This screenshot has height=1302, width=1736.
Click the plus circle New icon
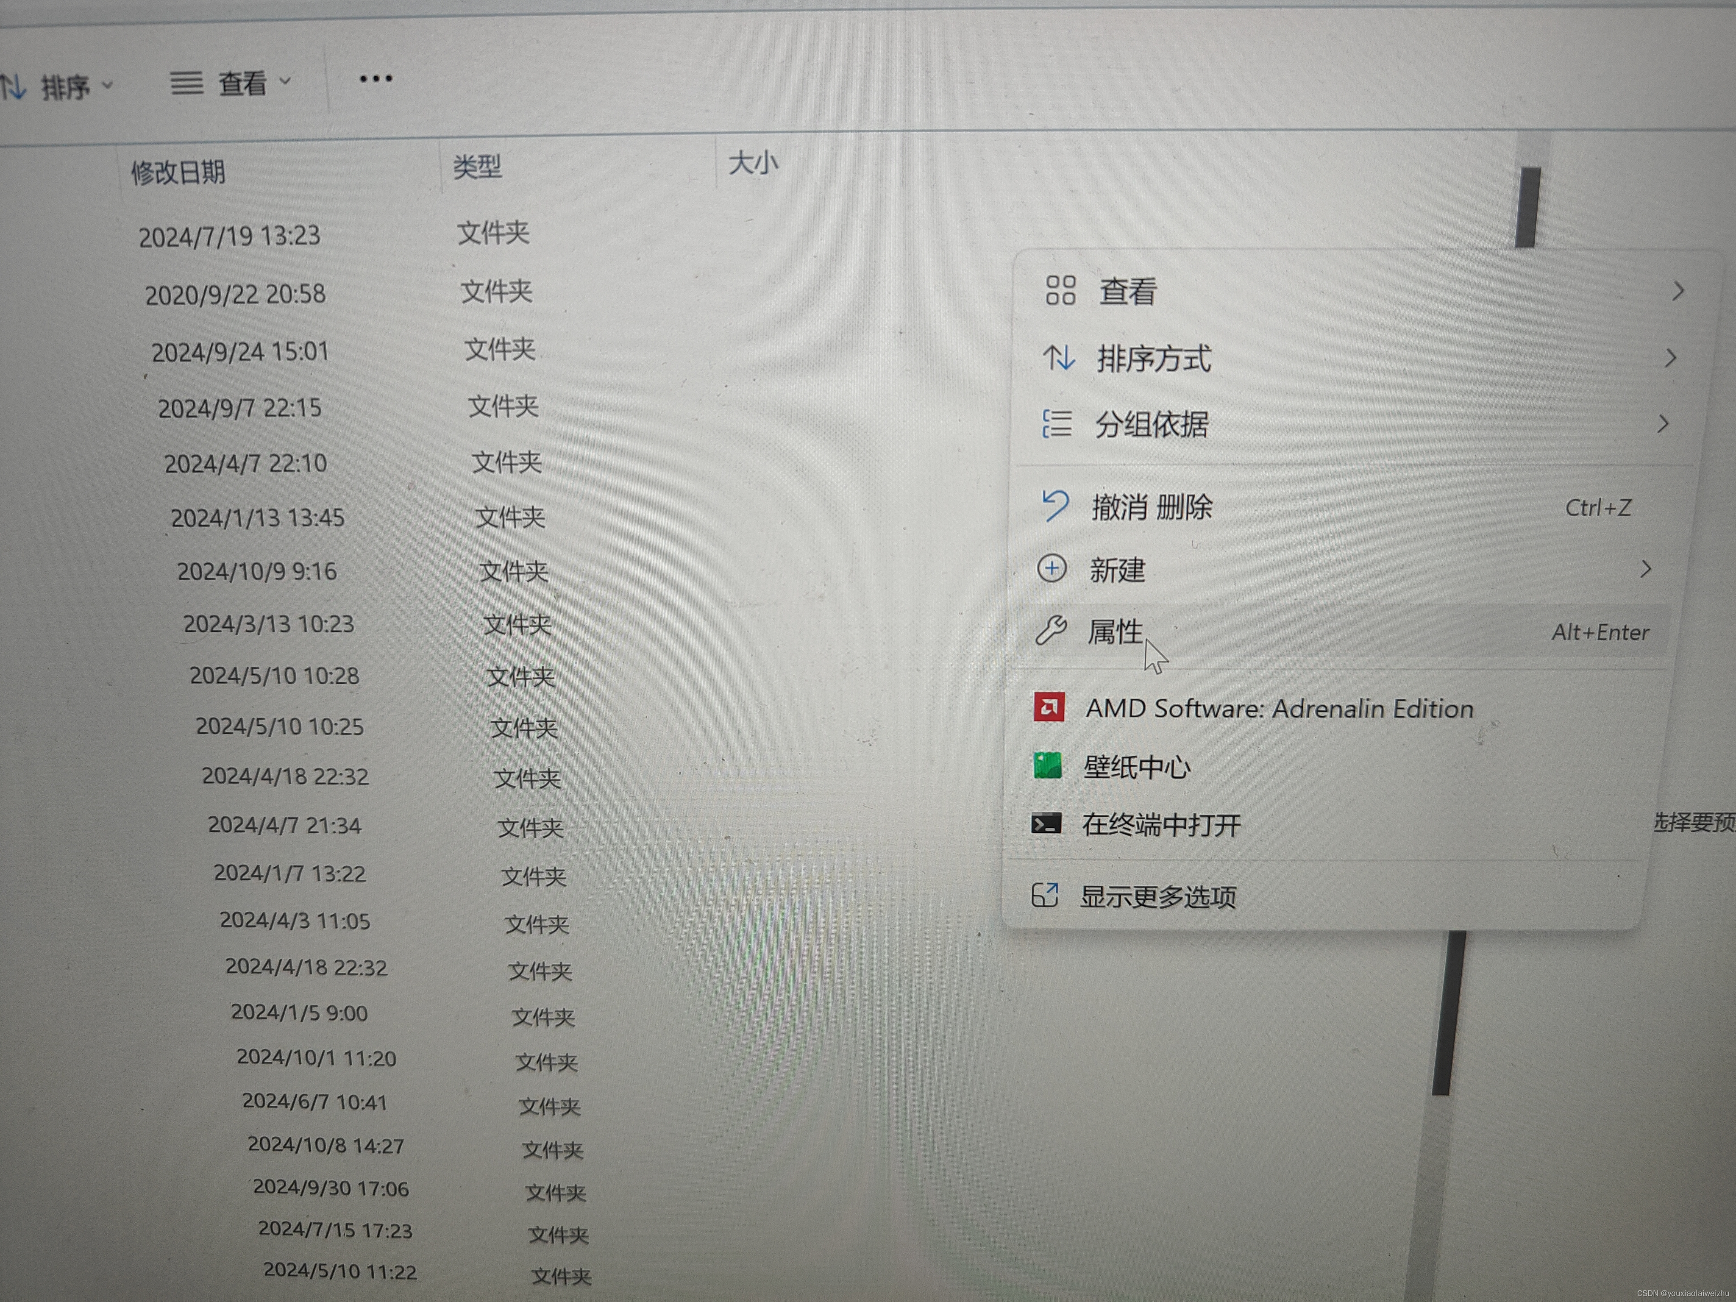tap(1052, 568)
